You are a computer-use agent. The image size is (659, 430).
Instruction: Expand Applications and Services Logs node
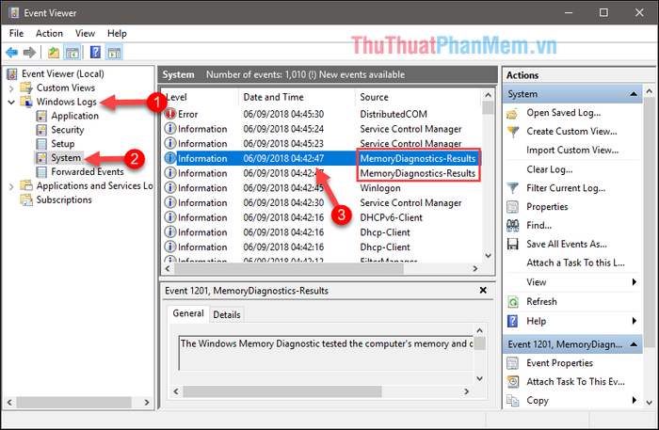(10, 186)
